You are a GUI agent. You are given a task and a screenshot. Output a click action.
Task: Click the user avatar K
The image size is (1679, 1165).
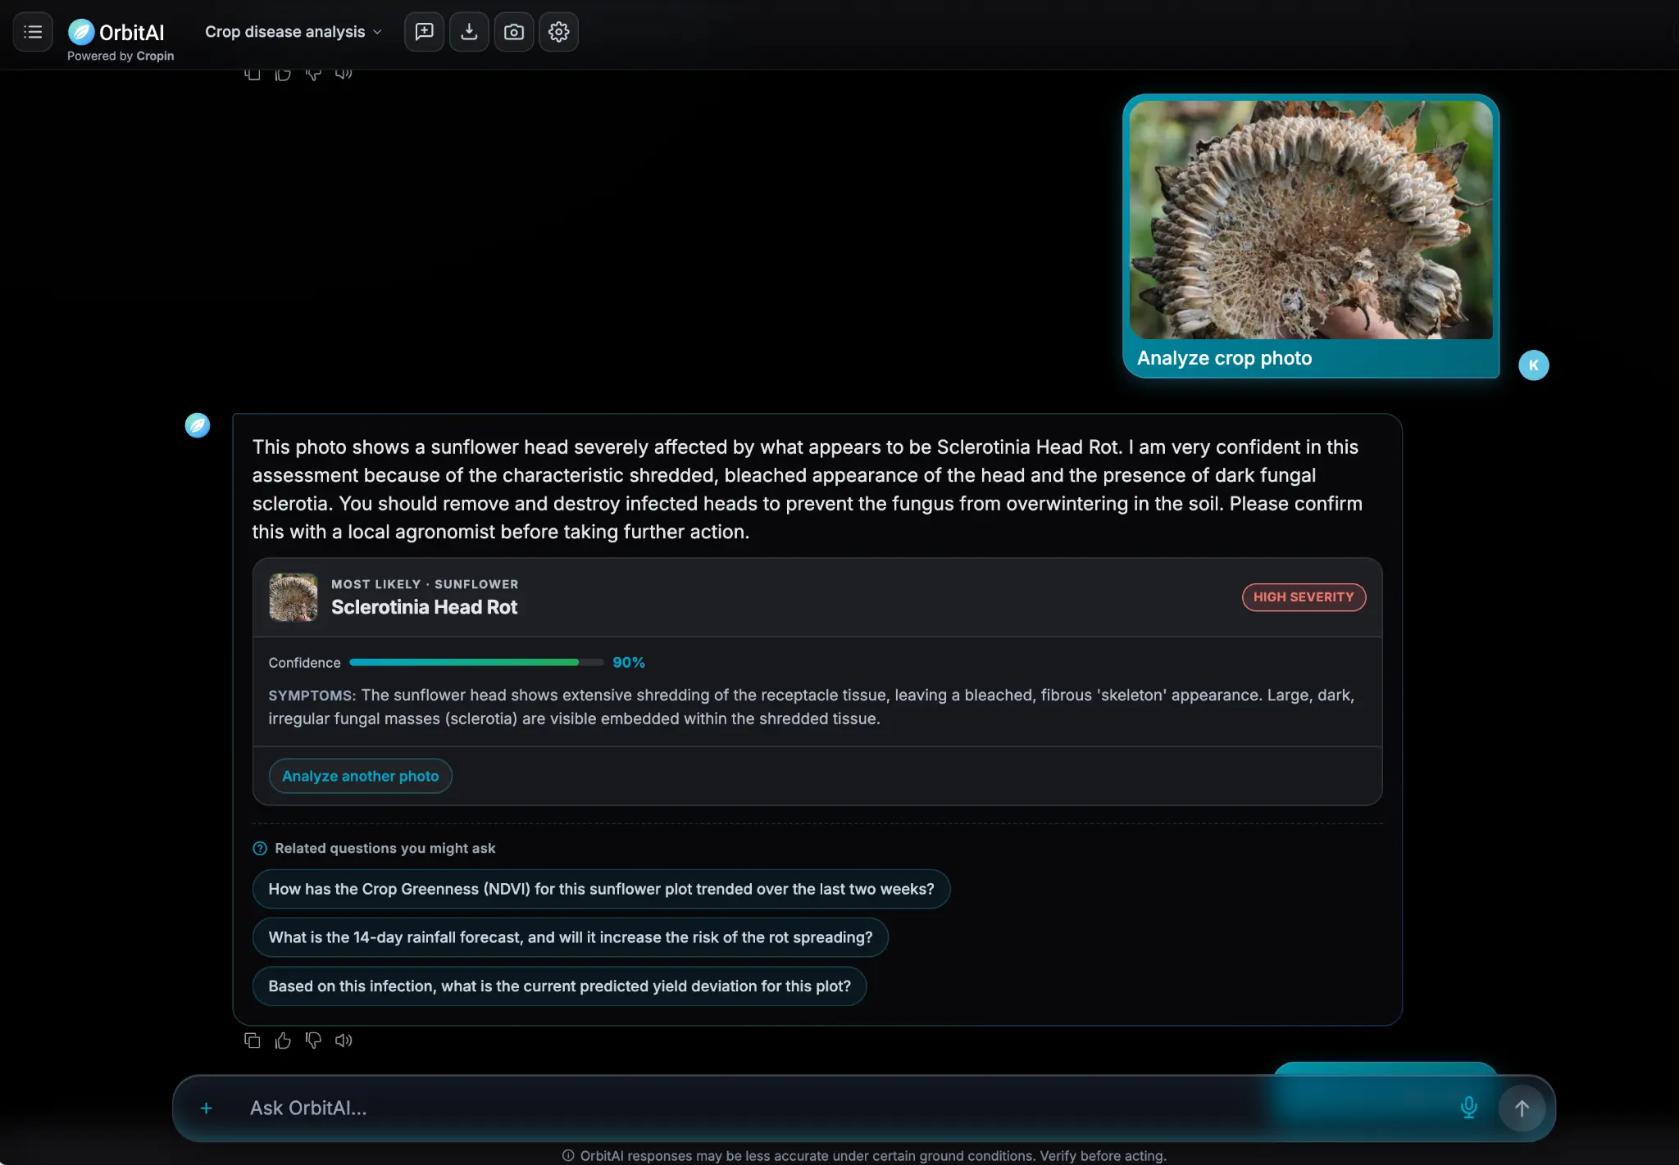[x=1533, y=365]
